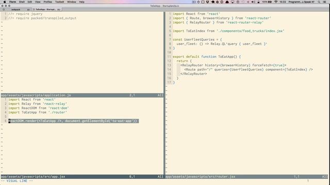Open the Profiles menu

coord(48,2)
